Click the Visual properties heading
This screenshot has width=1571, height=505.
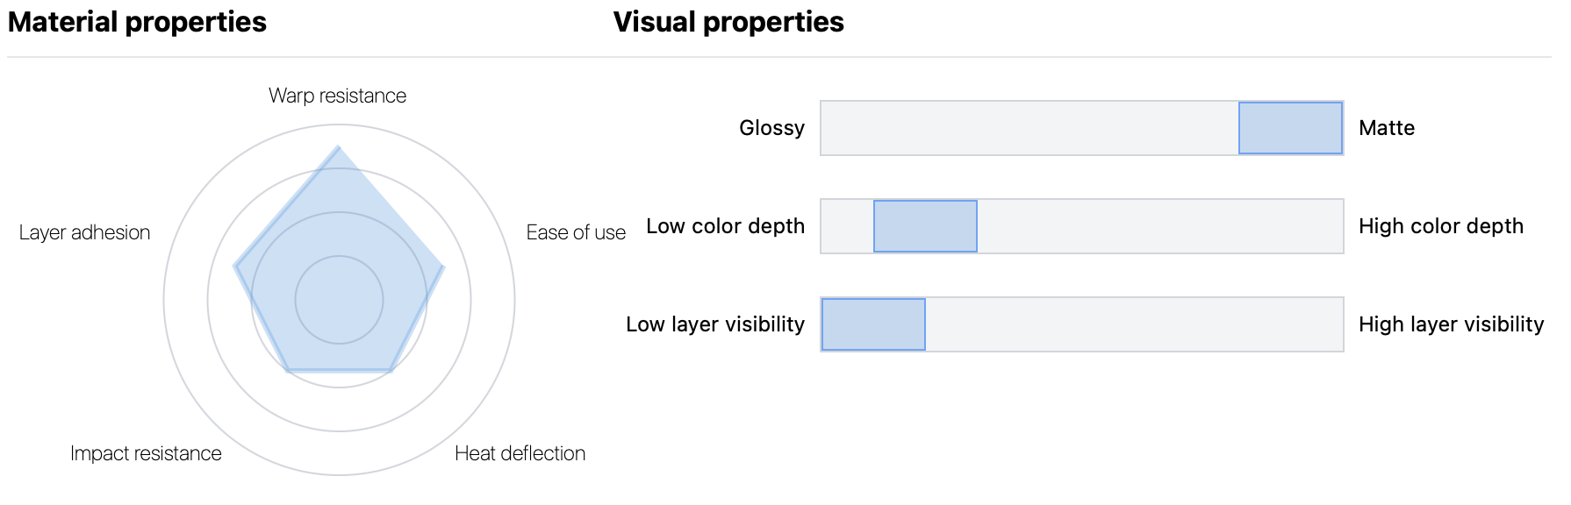pyautogui.click(x=728, y=22)
